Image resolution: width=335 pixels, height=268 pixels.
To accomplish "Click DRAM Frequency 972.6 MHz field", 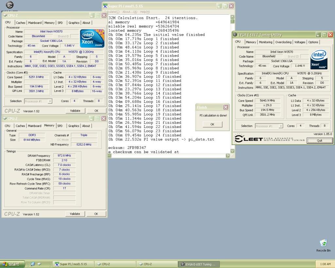I will [x=64, y=155].
